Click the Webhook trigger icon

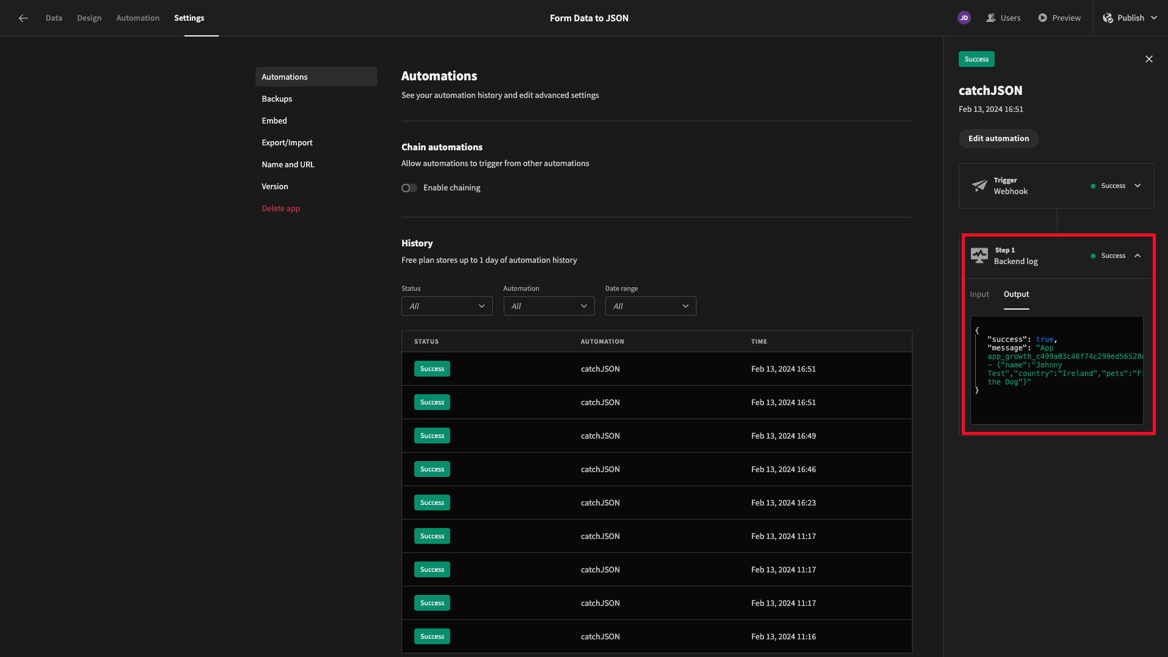point(979,186)
